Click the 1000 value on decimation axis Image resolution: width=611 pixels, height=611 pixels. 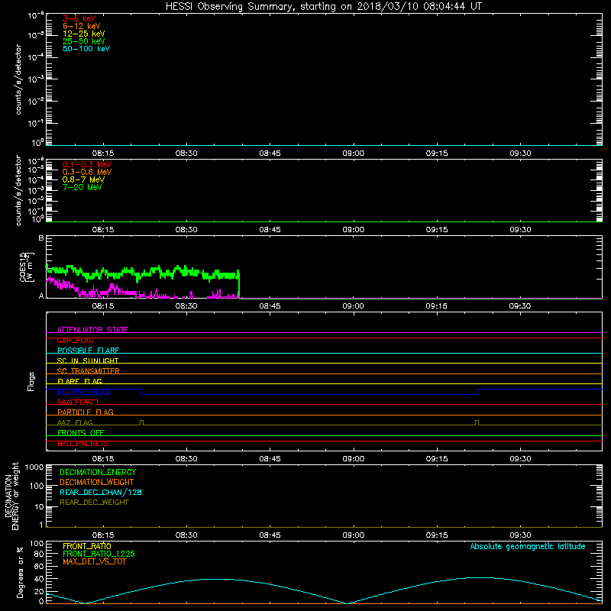[x=34, y=467]
